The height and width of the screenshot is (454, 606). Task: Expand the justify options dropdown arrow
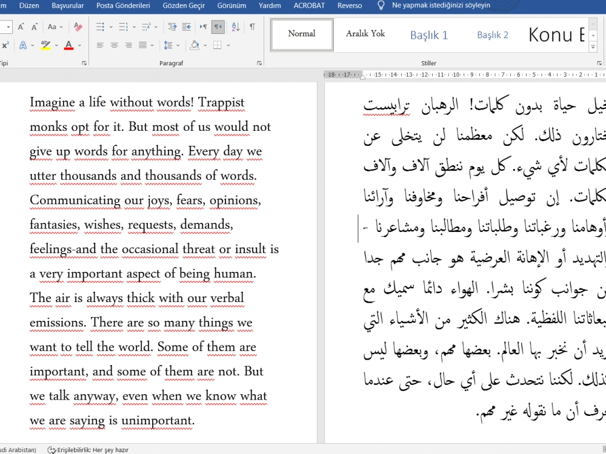152,45
